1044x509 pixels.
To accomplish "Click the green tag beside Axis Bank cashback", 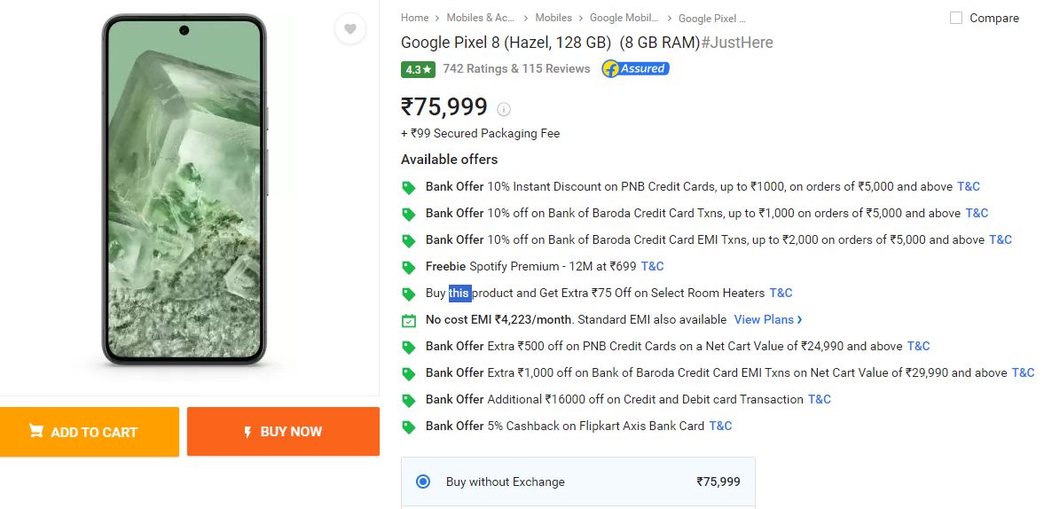I will [x=409, y=427].
